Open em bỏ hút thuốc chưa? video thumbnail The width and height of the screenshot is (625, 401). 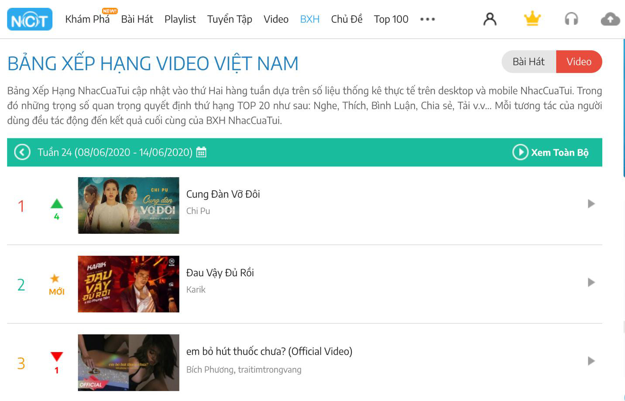128,362
